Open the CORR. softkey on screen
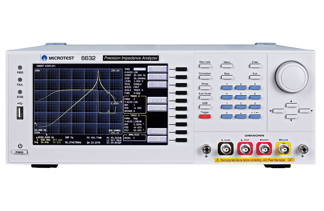 (x=157, y=139)
